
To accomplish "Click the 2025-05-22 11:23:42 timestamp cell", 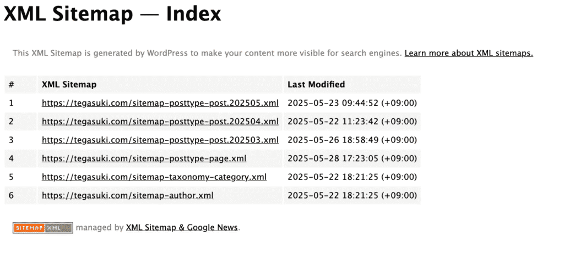I will pos(352,122).
